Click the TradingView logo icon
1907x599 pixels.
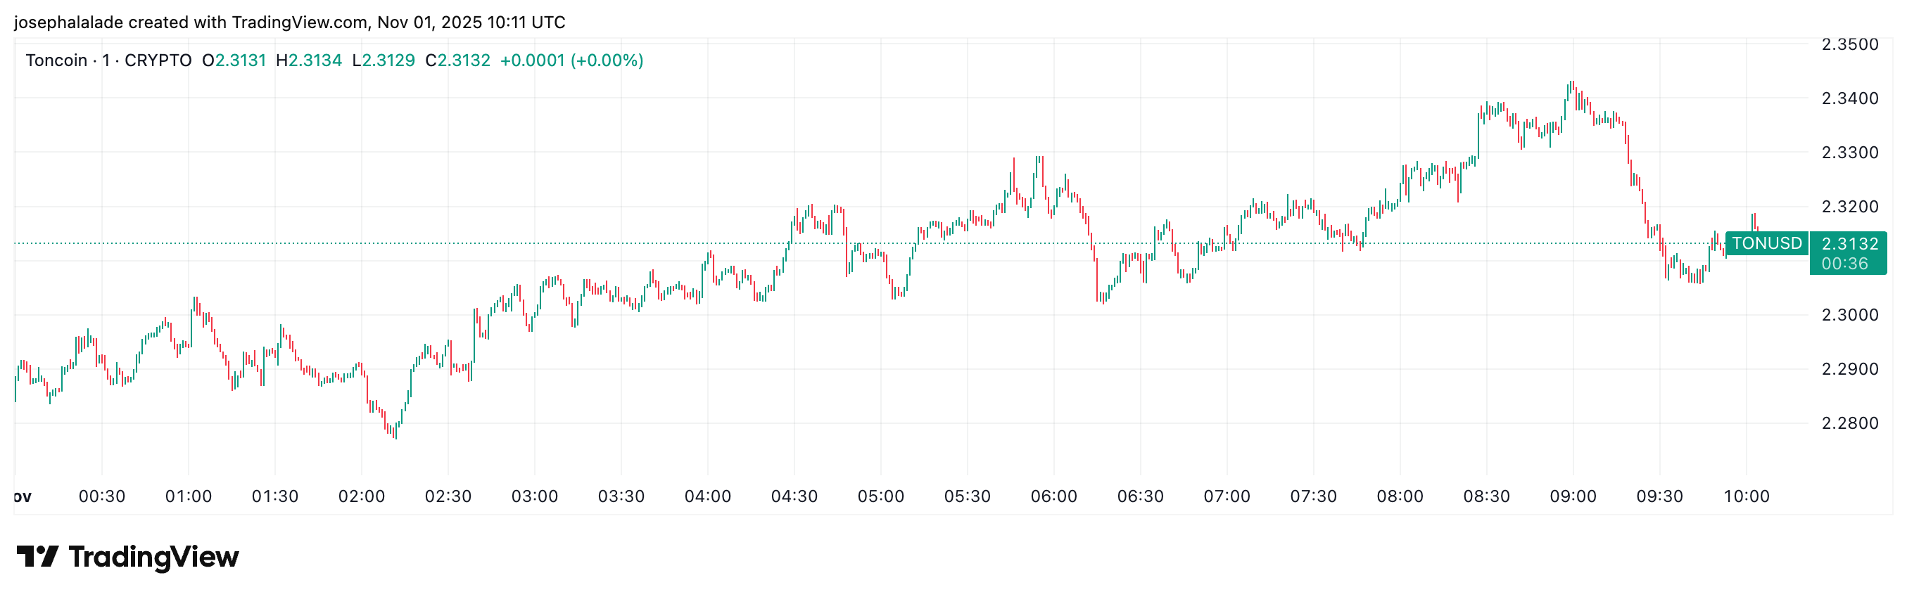click(37, 556)
